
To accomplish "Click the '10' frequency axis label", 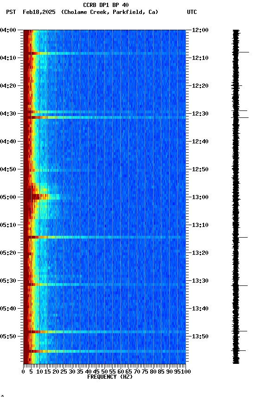I will coord(39,372).
